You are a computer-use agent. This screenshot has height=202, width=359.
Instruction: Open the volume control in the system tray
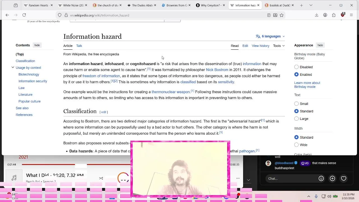[329, 196]
